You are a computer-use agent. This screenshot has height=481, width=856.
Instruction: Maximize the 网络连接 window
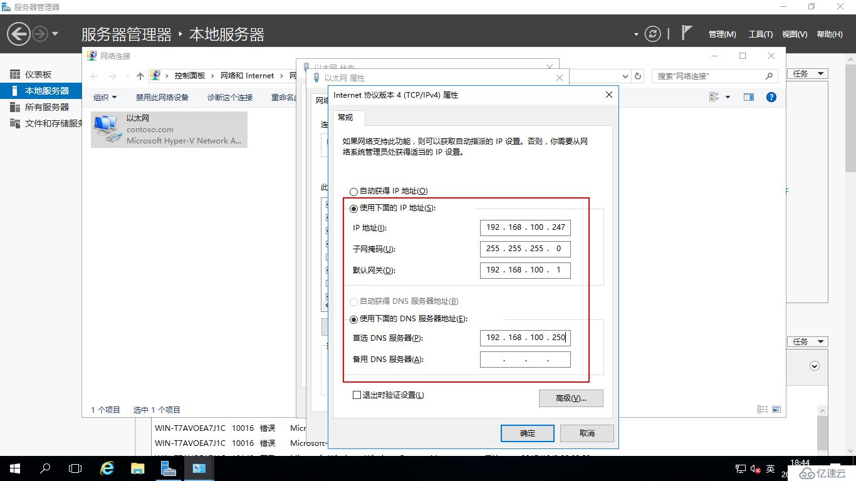(743, 56)
